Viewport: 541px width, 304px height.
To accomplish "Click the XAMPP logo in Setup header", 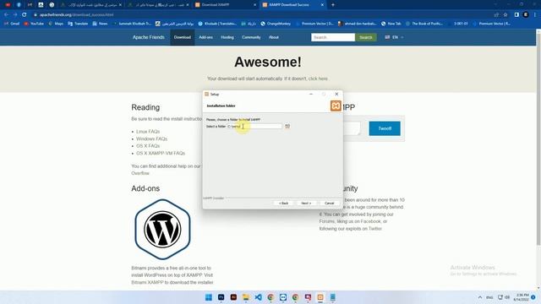I will click(x=336, y=106).
